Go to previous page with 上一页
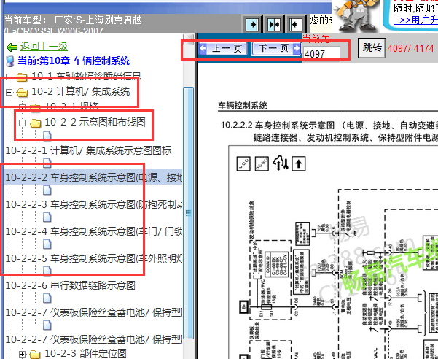438x359 pixels. click(222, 49)
